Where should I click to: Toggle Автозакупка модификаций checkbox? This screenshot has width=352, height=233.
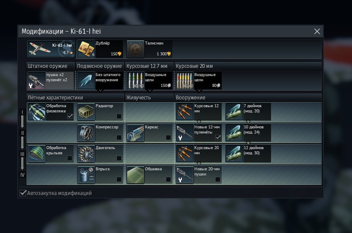tap(23, 193)
